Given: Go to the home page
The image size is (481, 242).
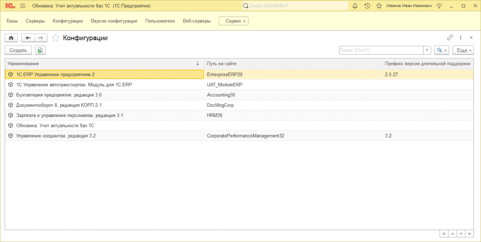Looking at the screenshot, I should pos(11,38).
